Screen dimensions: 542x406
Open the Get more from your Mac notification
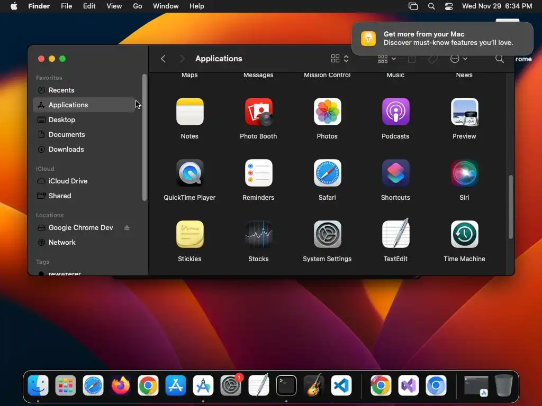pos(442,38)
